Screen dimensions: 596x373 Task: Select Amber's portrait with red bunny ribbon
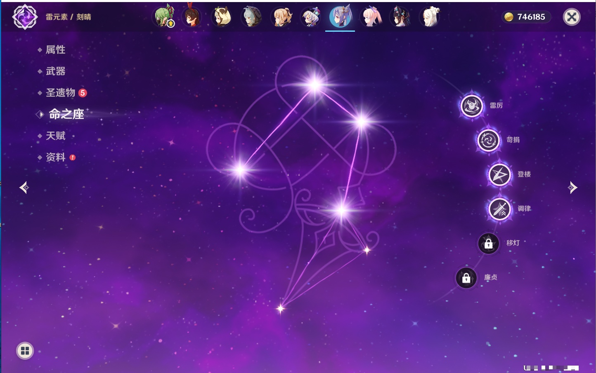coord(192,16)
